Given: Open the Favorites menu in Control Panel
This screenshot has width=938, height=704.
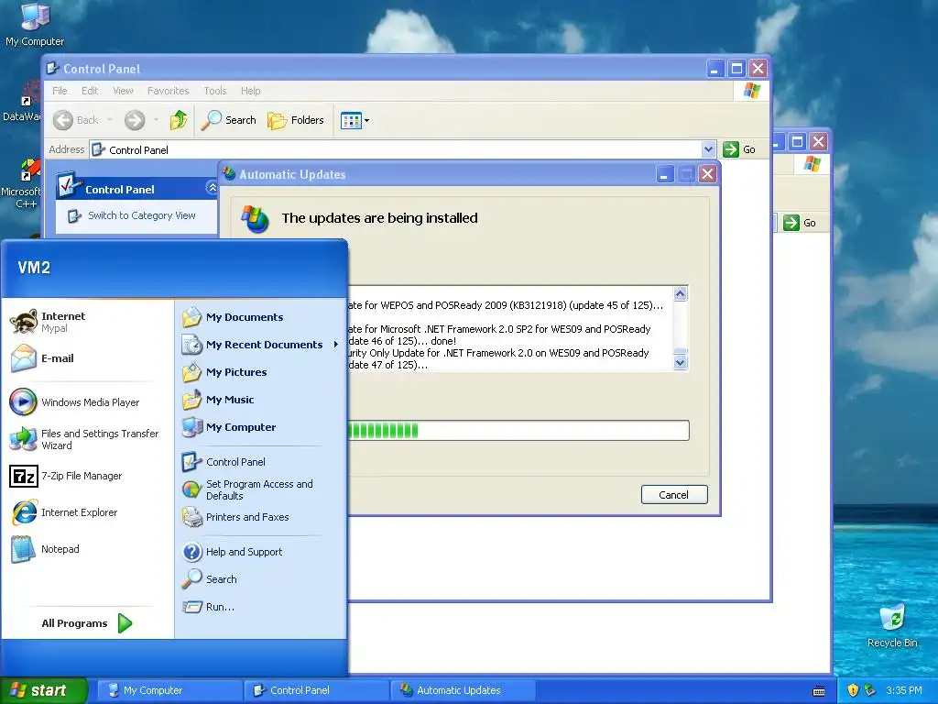Looking at the screenshot, I should click(169, 91).
